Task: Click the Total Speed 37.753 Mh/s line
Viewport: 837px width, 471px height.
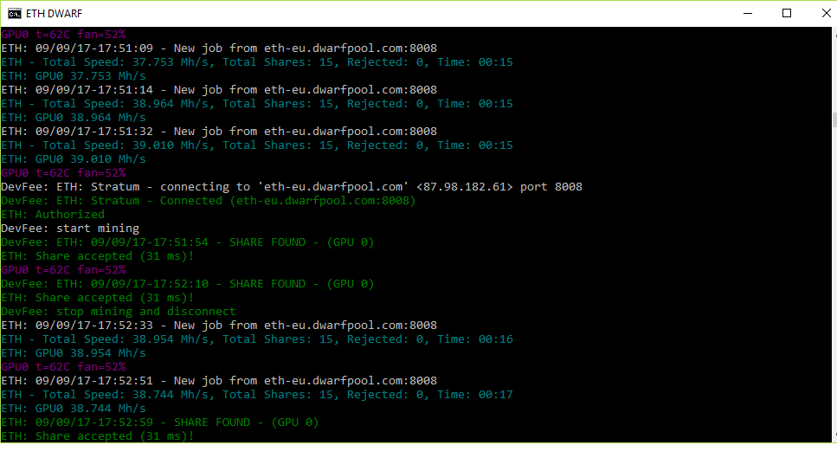Action: point(257,62)
